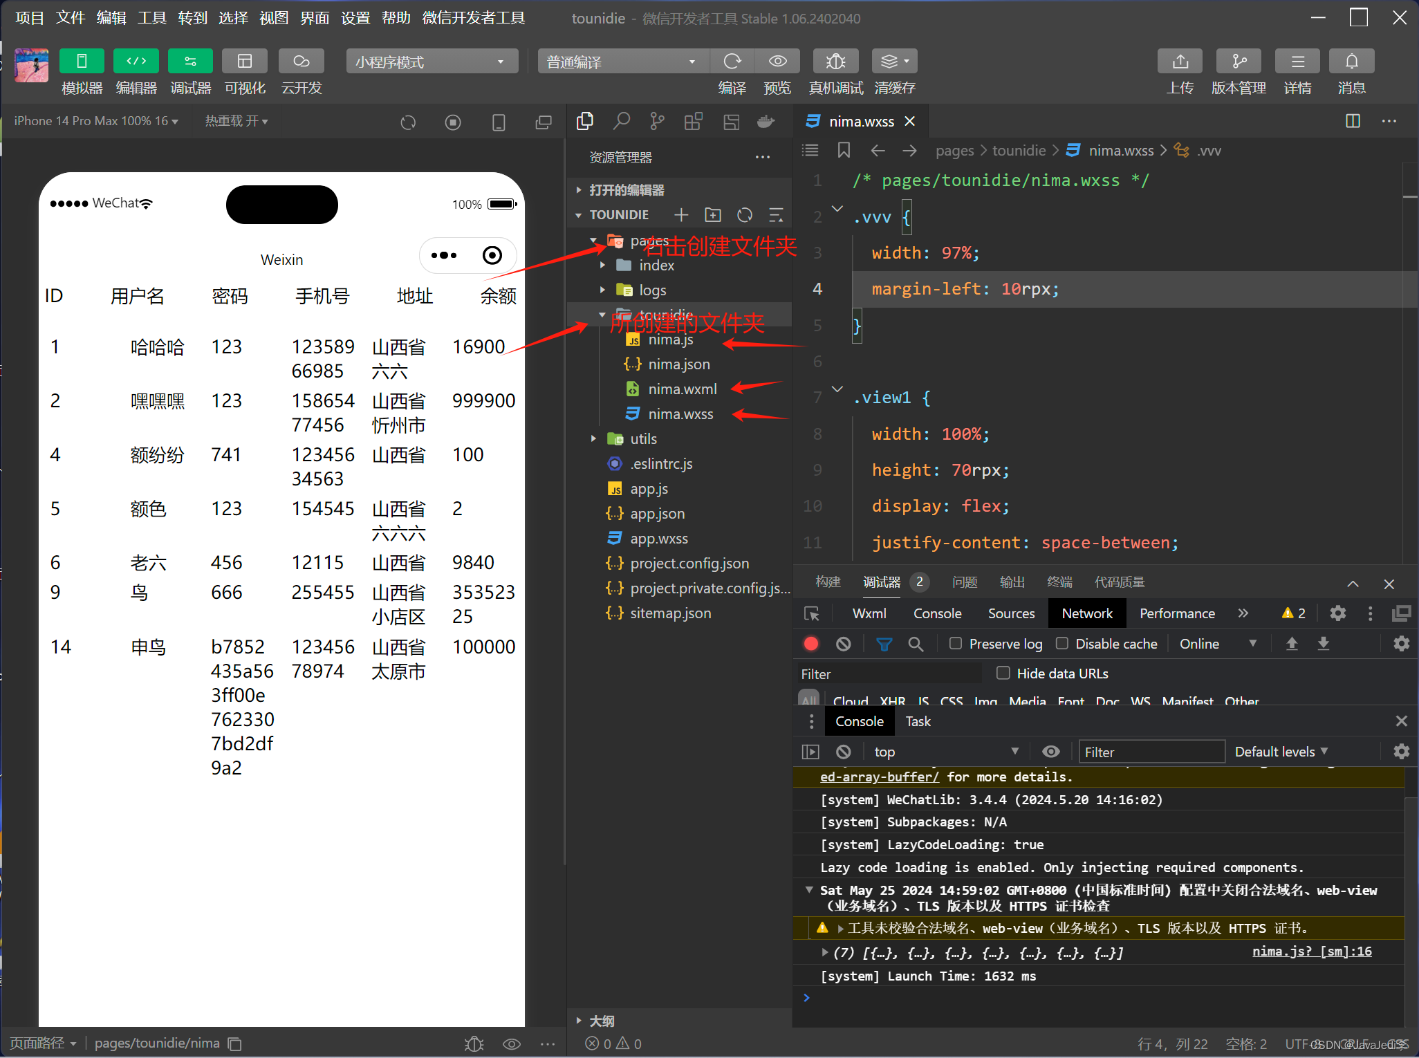Click the compile refresh icon
The width and height of the screenshot is (1419, 1058).
pyautogui.click(x=732, y=62)
